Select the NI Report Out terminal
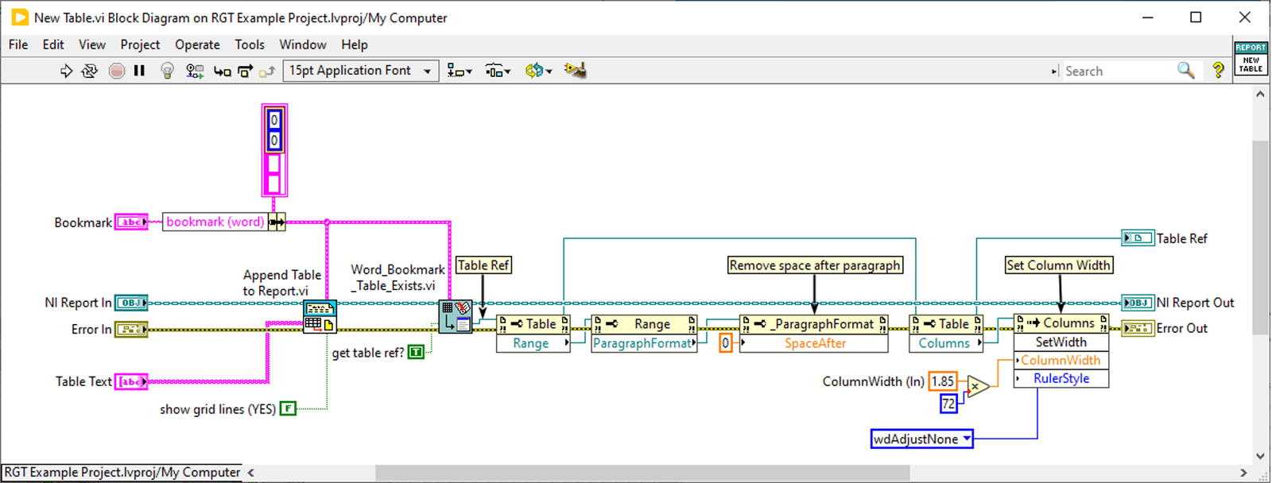1272x483 pixels. click(1138, 303)
